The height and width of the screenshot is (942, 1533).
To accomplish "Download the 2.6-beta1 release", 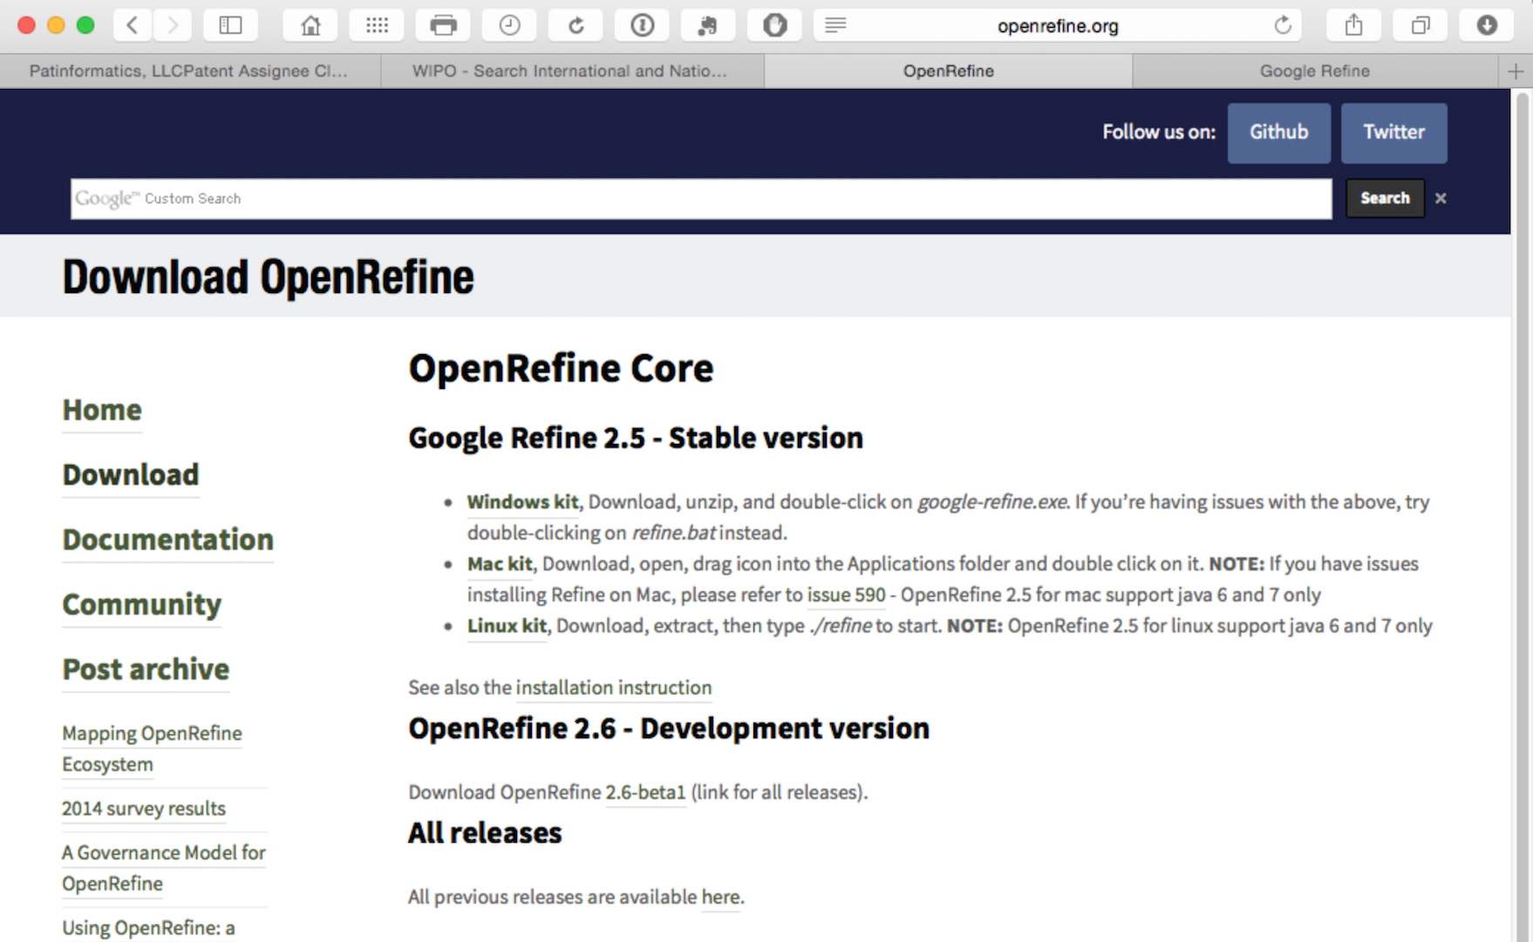I will pos(645,792).
